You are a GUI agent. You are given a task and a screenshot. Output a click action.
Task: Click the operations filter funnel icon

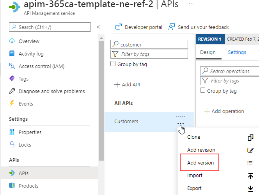tap(205, 81)
